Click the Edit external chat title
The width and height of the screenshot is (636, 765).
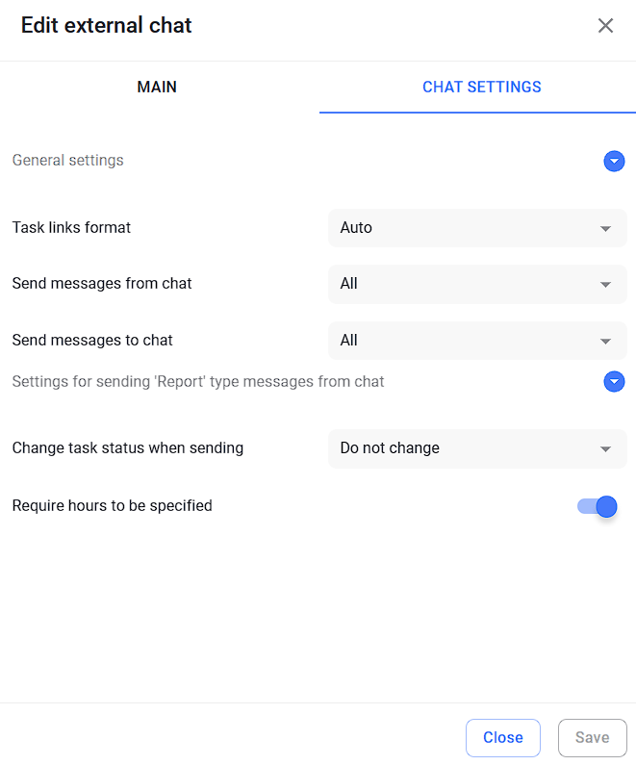107,25
